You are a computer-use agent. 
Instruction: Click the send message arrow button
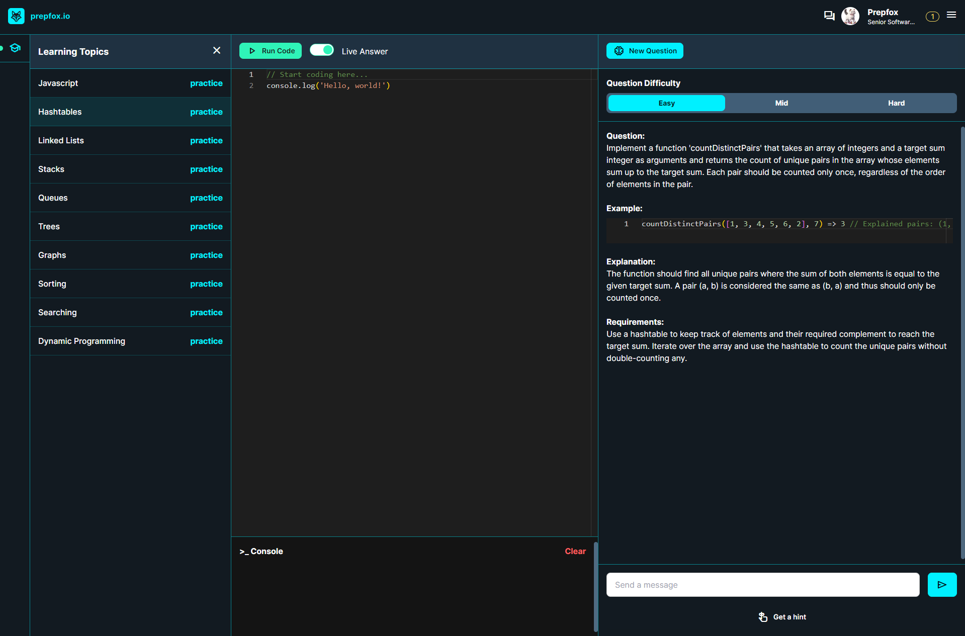point(942,585)
